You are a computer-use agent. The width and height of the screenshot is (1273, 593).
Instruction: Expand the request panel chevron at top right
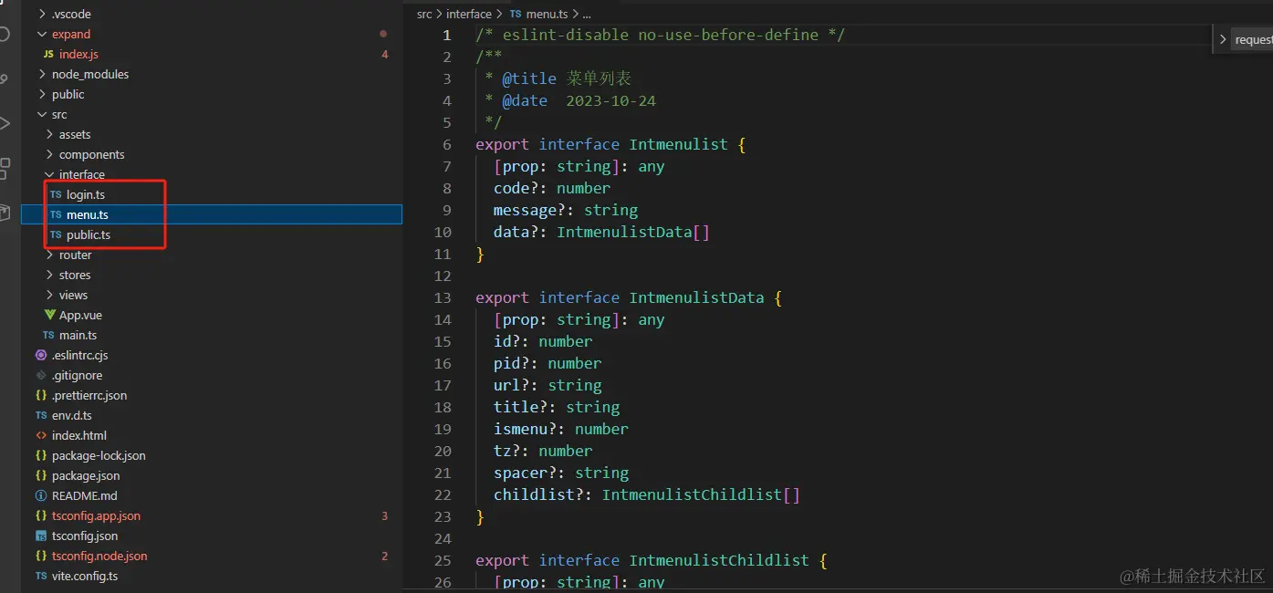pyautogui.click(x=1224, y=40)
